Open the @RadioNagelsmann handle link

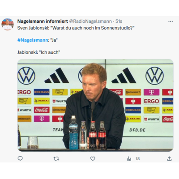pos(90,21)
